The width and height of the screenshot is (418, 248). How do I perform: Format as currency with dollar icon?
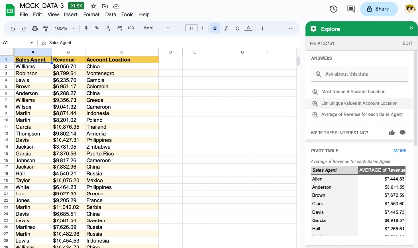pyautogui.click(x=86, y=28)
